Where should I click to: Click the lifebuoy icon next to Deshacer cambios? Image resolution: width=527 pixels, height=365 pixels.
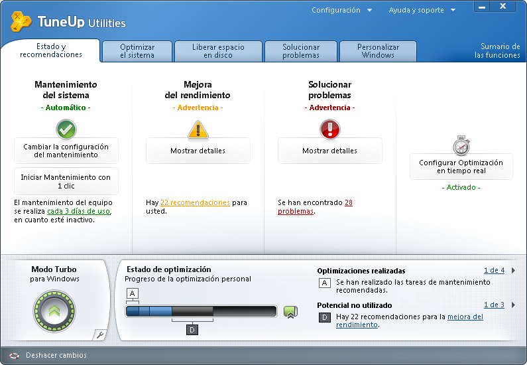click(15, 356)
